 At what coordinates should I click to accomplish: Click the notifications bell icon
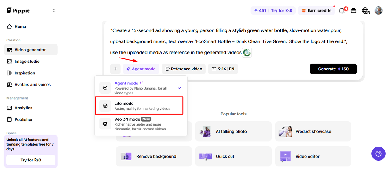pos(342,11)
